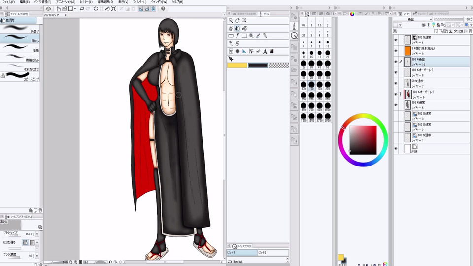
Task: Select the Ruler triangle tool
Action: tap(244, 51)
